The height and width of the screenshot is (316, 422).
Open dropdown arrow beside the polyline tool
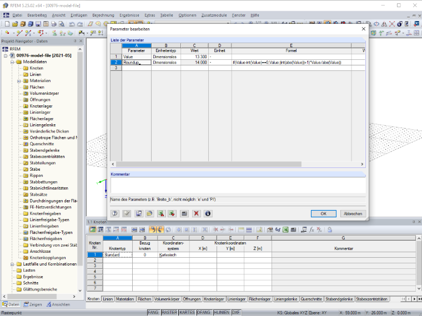click(x=46, y=33)
